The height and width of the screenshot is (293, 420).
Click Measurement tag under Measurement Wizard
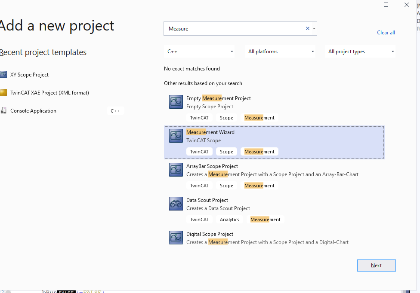point(259,152)
